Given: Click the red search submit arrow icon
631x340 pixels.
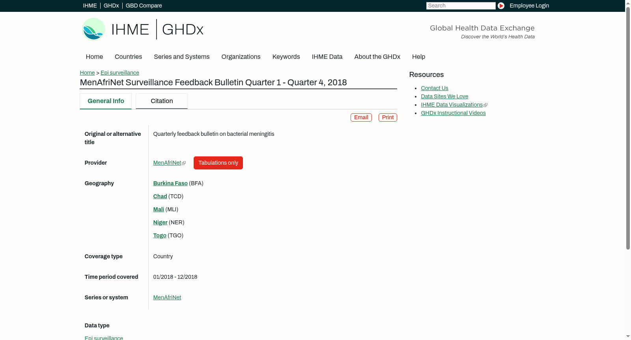Looking at the screenshot, I should [501, 6].
